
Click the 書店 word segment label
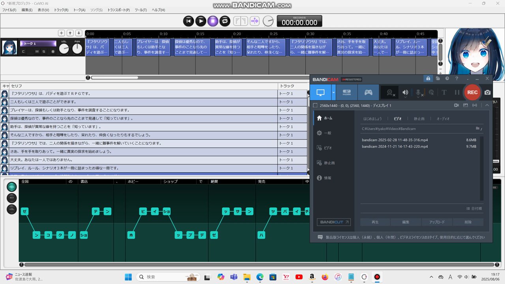click(84, 181)
